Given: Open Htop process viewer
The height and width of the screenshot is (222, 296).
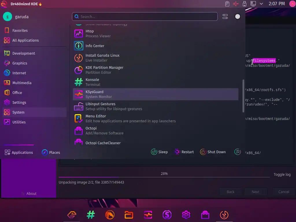Looking at the screenshot, I should pos(156,34).
